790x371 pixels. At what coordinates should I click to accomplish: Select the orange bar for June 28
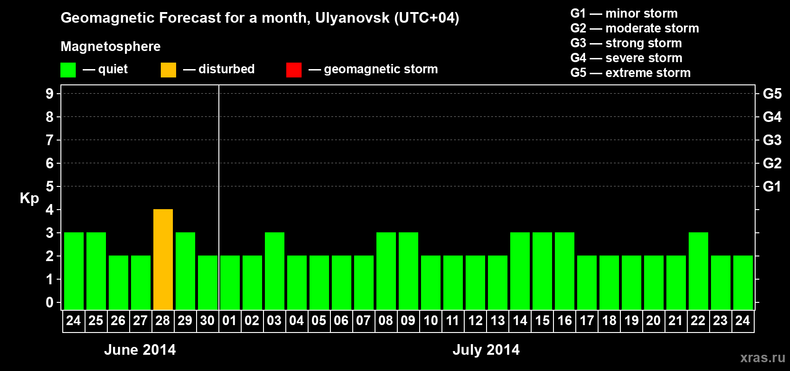(x=163, y=259)
